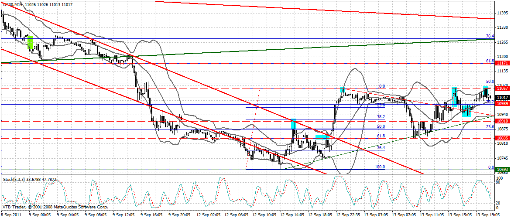
Task: Click the green highlighted rectangle on the early candles
Action: tap(30, 42)
